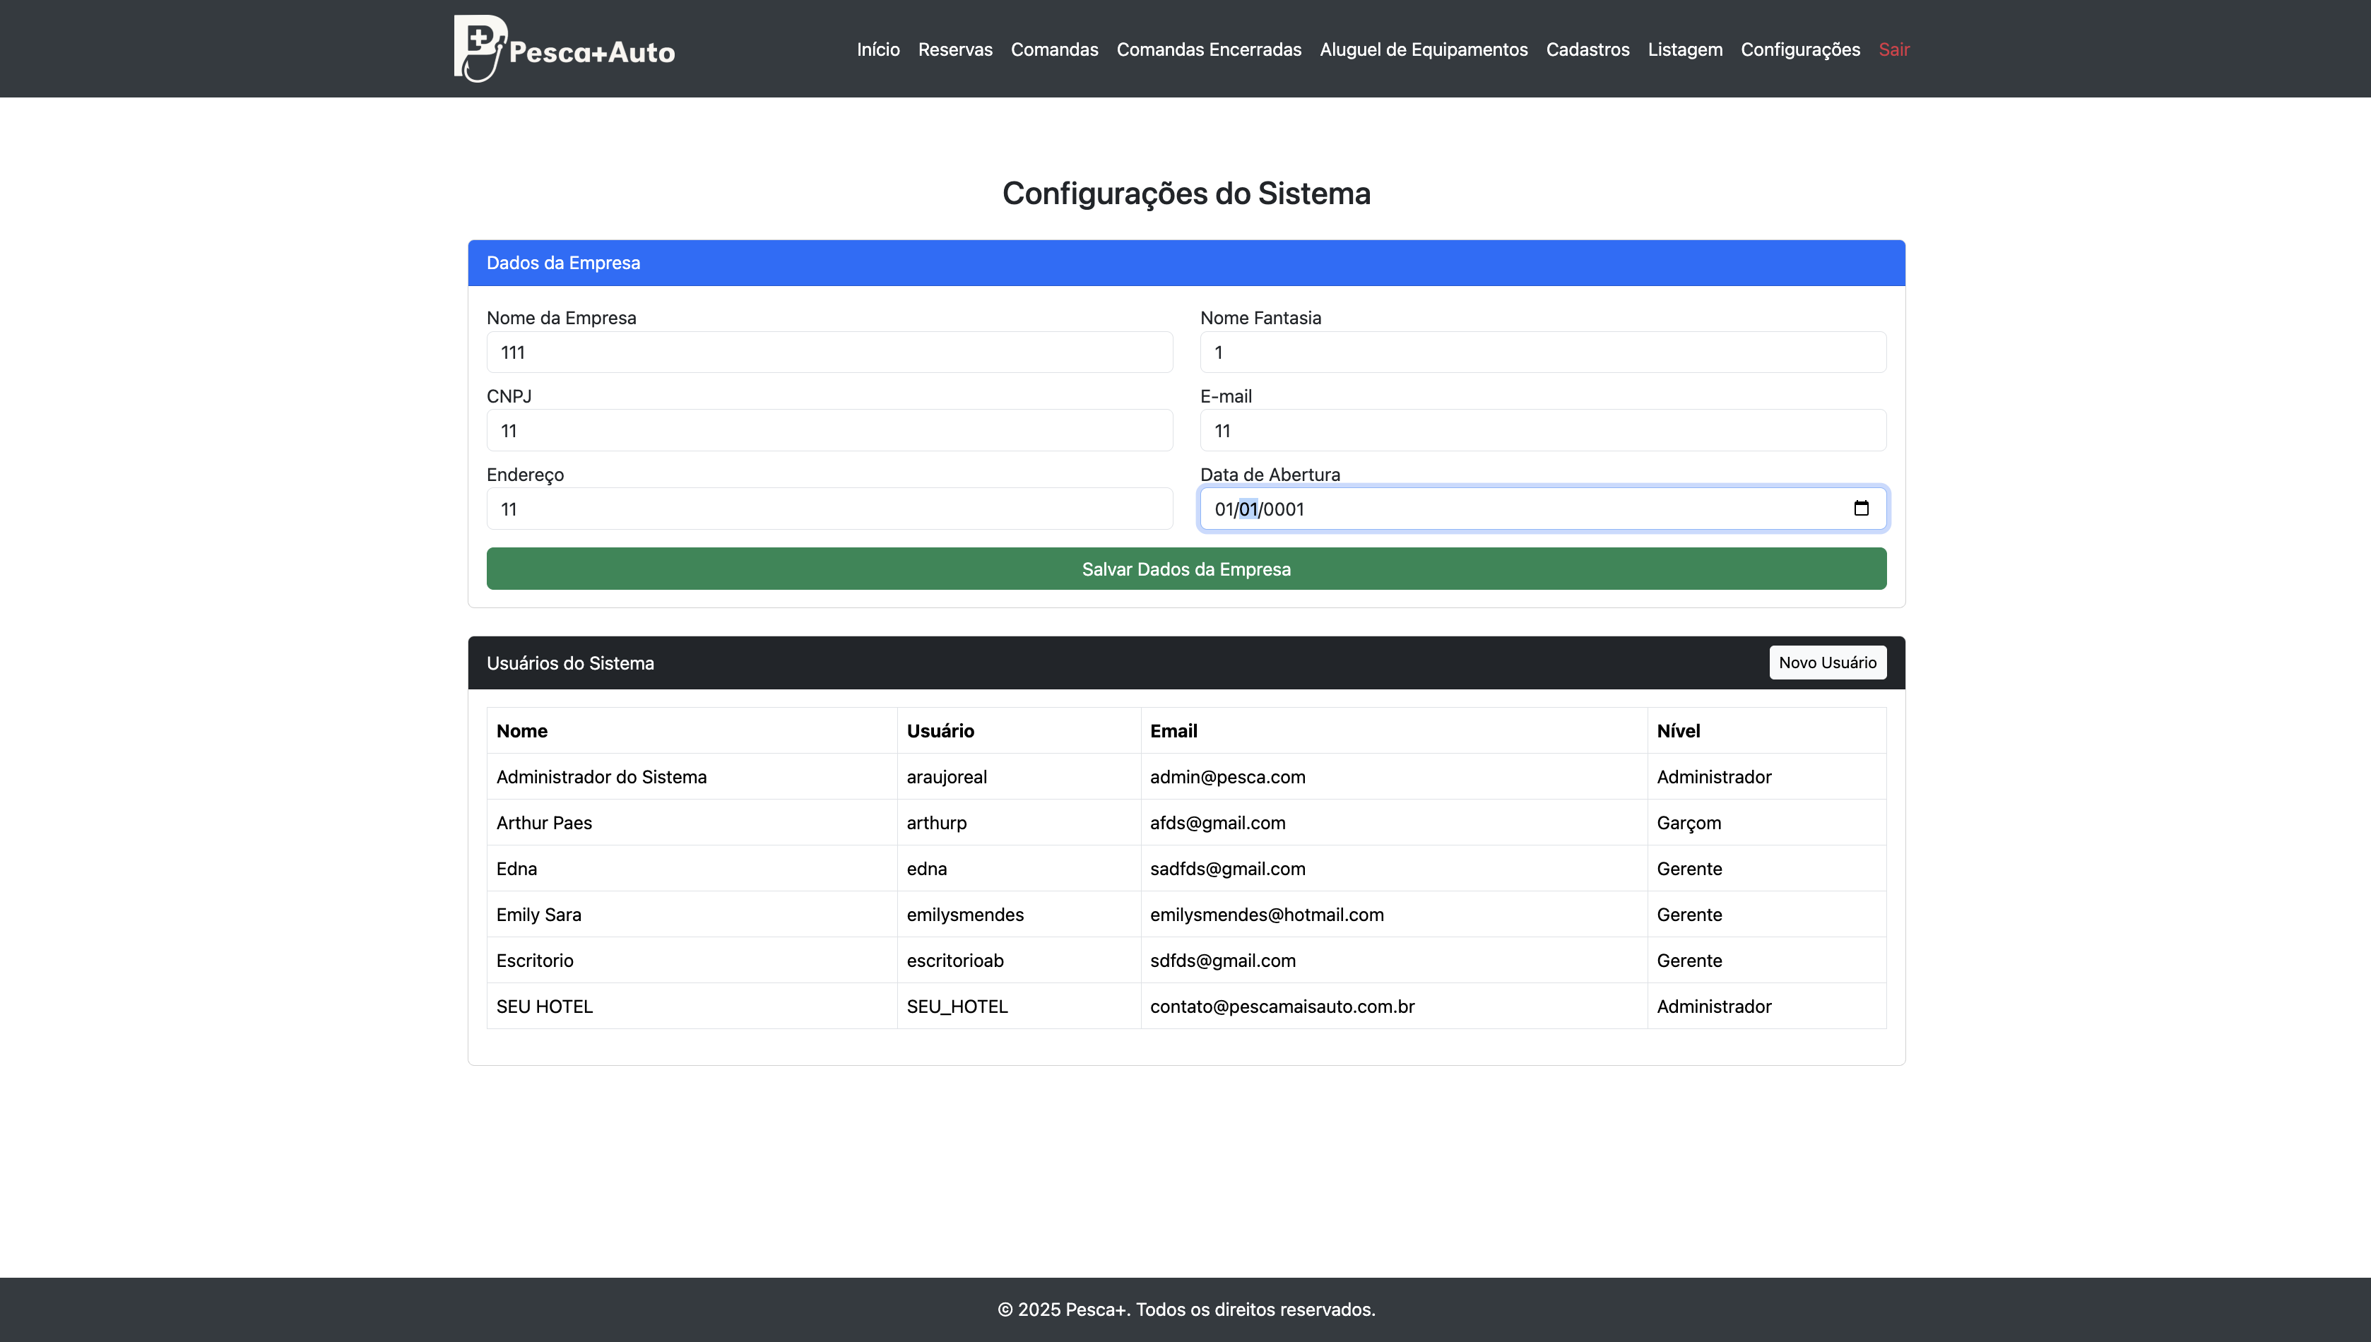
Task: Click the red Sair link
Action: (1893, 49)
